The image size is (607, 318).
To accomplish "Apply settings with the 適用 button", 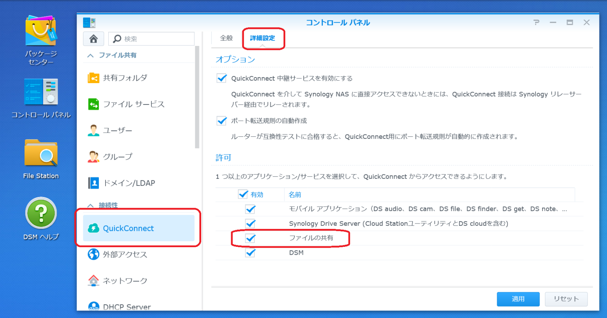I will (518, 299).
